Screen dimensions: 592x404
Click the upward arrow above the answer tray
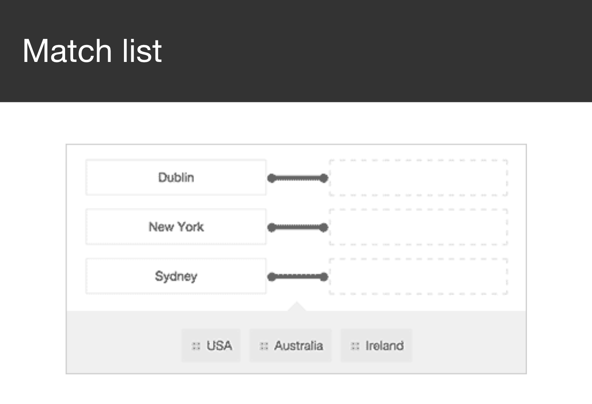296,306
